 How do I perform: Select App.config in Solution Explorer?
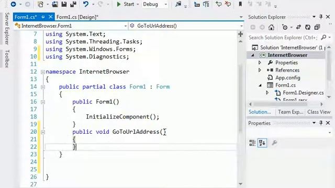coord(287,78)
